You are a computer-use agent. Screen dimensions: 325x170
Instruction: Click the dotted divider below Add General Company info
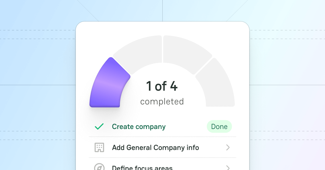162,158
